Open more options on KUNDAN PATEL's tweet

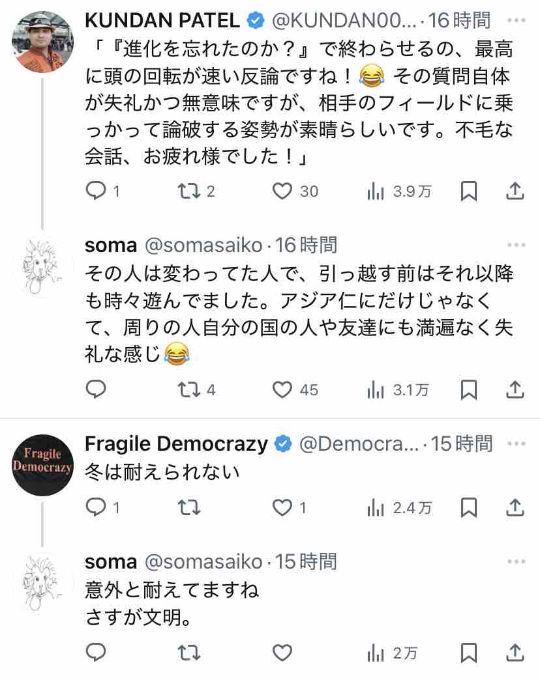pos(516,21)
